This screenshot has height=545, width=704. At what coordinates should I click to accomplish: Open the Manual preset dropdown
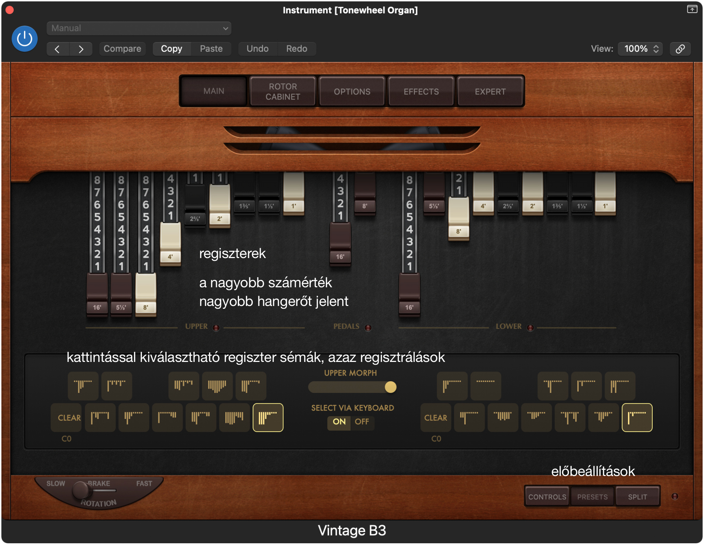click(139, 28)
